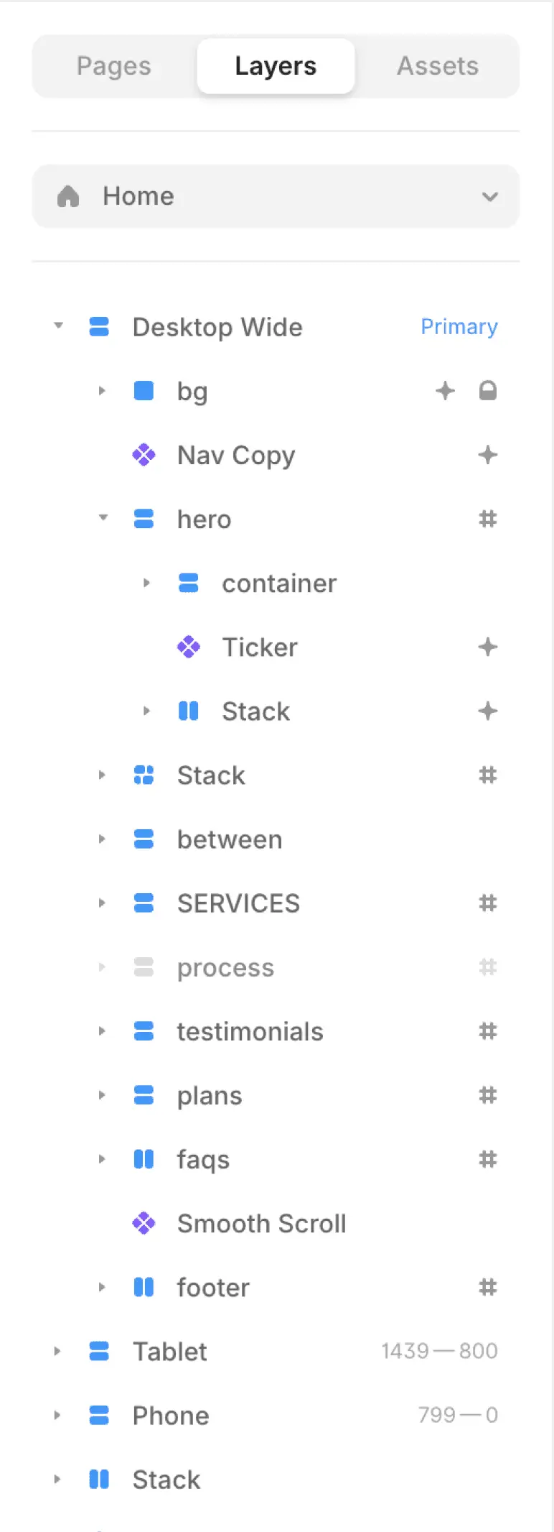
Task: Collapse the hero layer group
Action: [103, 517]
